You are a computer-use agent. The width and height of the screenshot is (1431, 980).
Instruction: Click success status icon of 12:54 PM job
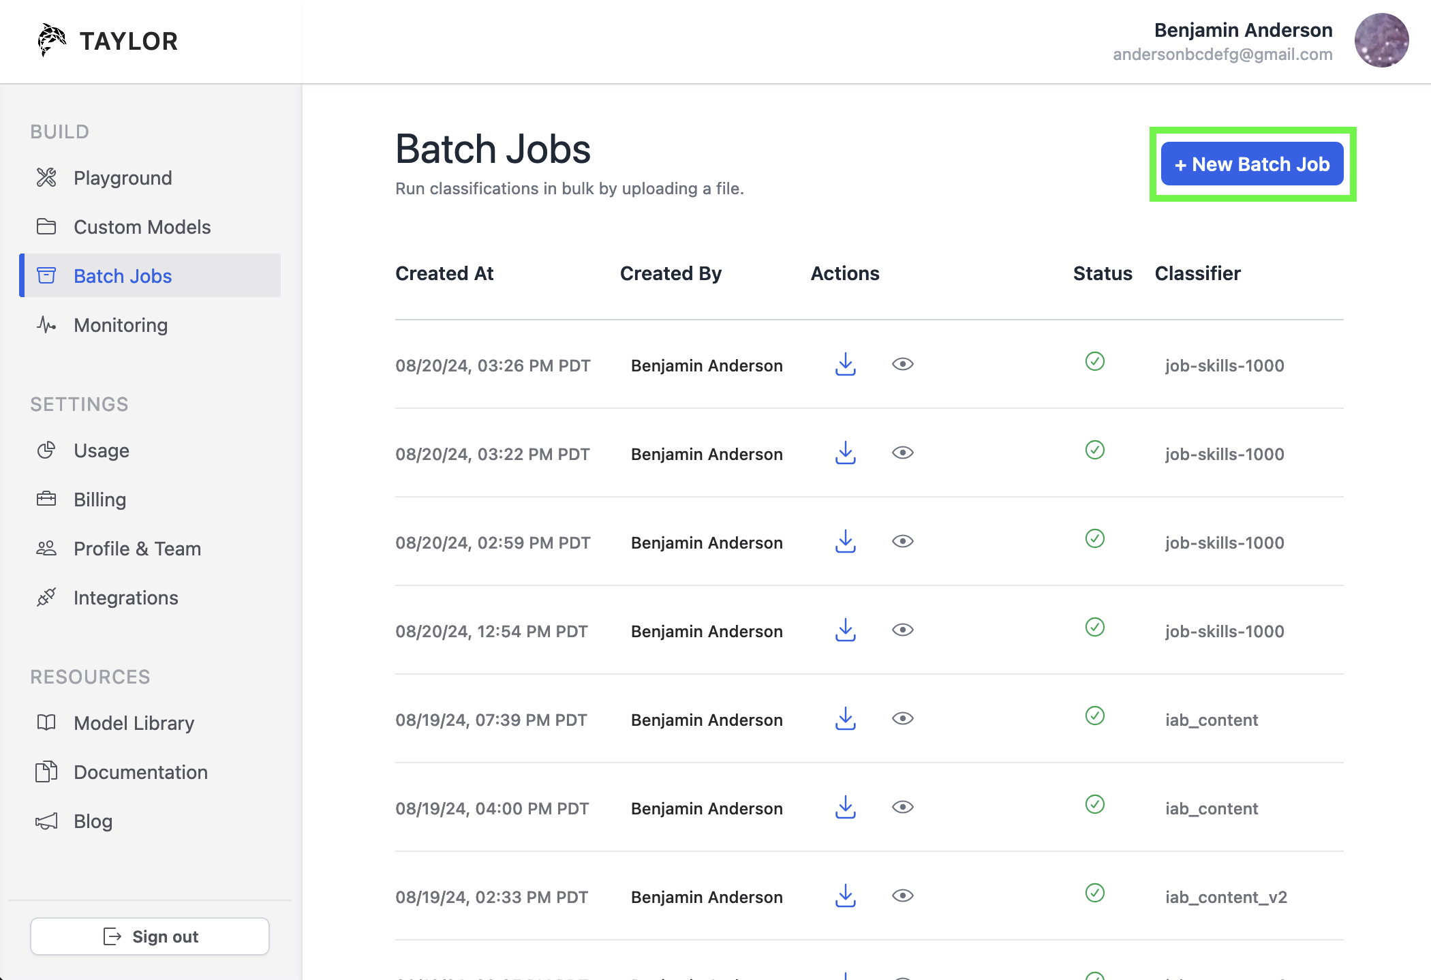[x=1095, y=627]
